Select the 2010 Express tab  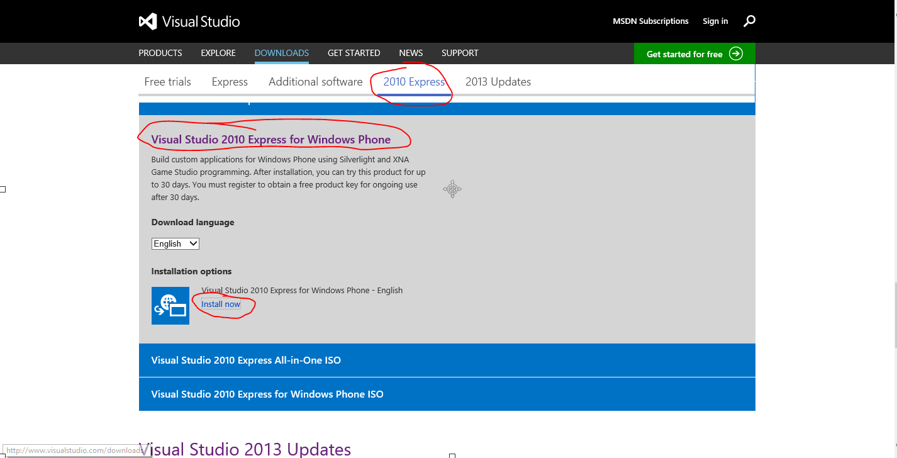coord(414,82)
